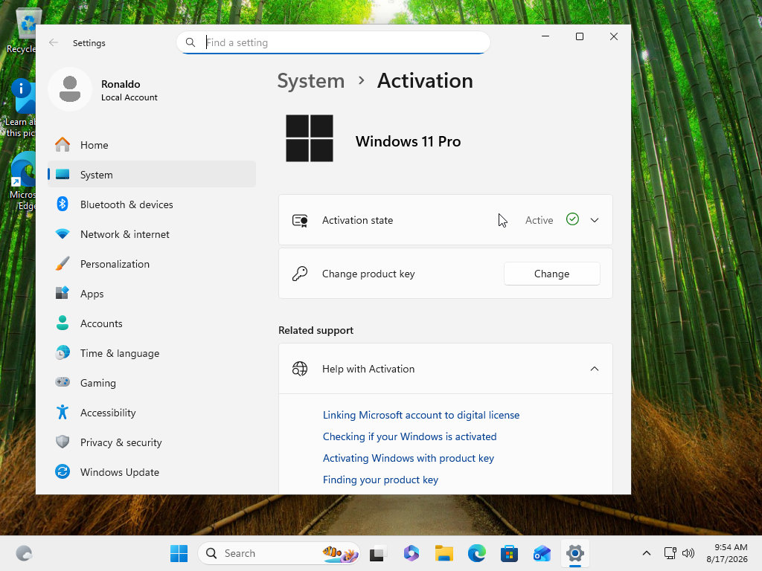This screenshot has height=571, width=762.
Task: Click the System breadcrumb link
Action: [310, 80]
